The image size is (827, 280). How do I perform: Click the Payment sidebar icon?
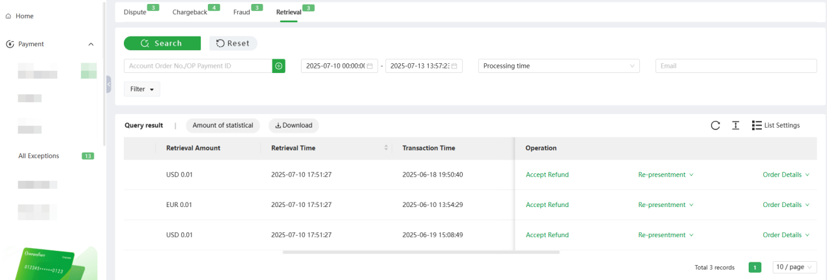10,44
